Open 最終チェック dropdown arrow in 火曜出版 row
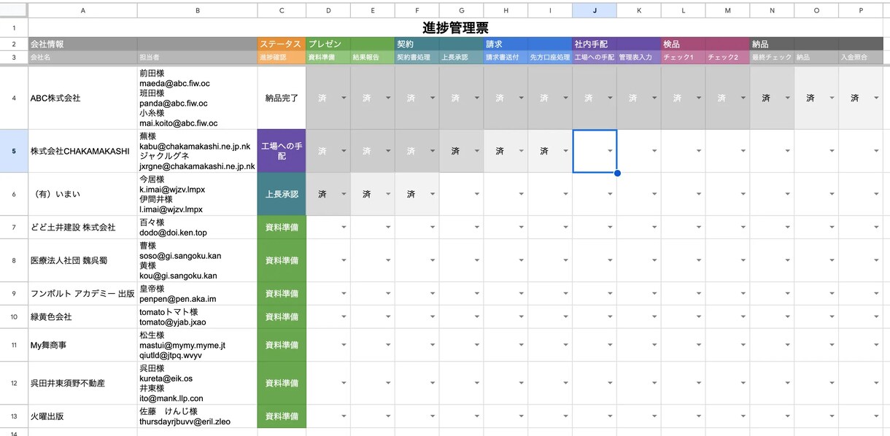 tap(787, 416)
